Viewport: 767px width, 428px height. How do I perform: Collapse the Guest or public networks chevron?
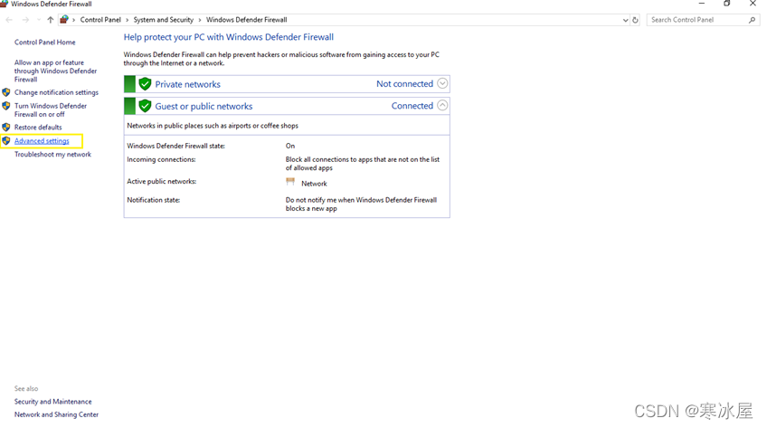pos(442,106)
